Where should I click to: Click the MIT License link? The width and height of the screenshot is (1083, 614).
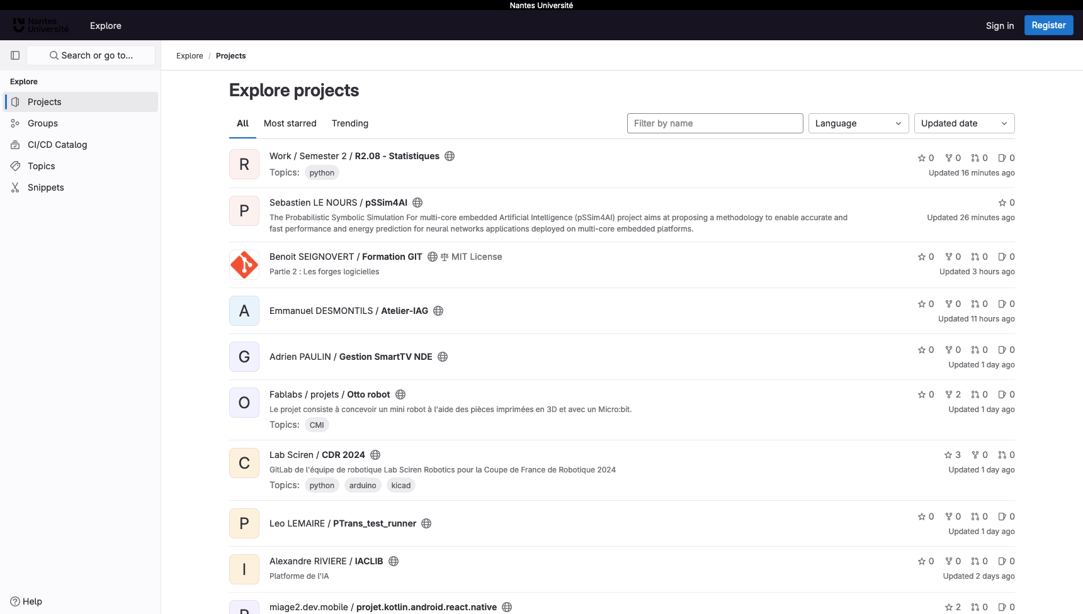(477, 257)
